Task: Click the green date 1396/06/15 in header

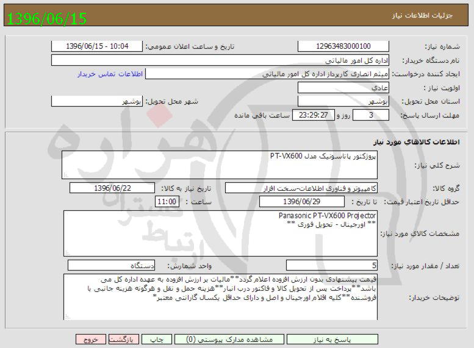Action: (46, 18)
